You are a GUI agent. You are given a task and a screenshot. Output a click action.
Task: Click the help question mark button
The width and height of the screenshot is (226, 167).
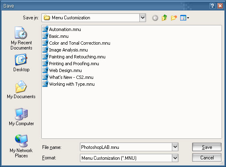click(x=212, y=6)
